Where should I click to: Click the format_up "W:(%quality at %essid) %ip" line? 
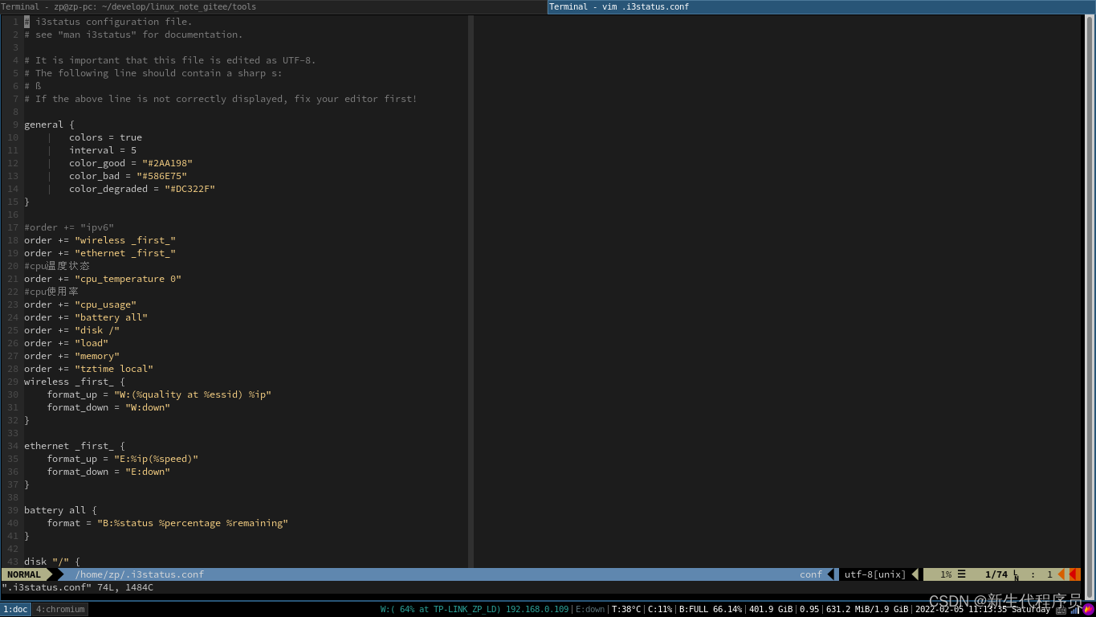coord(159,394)
